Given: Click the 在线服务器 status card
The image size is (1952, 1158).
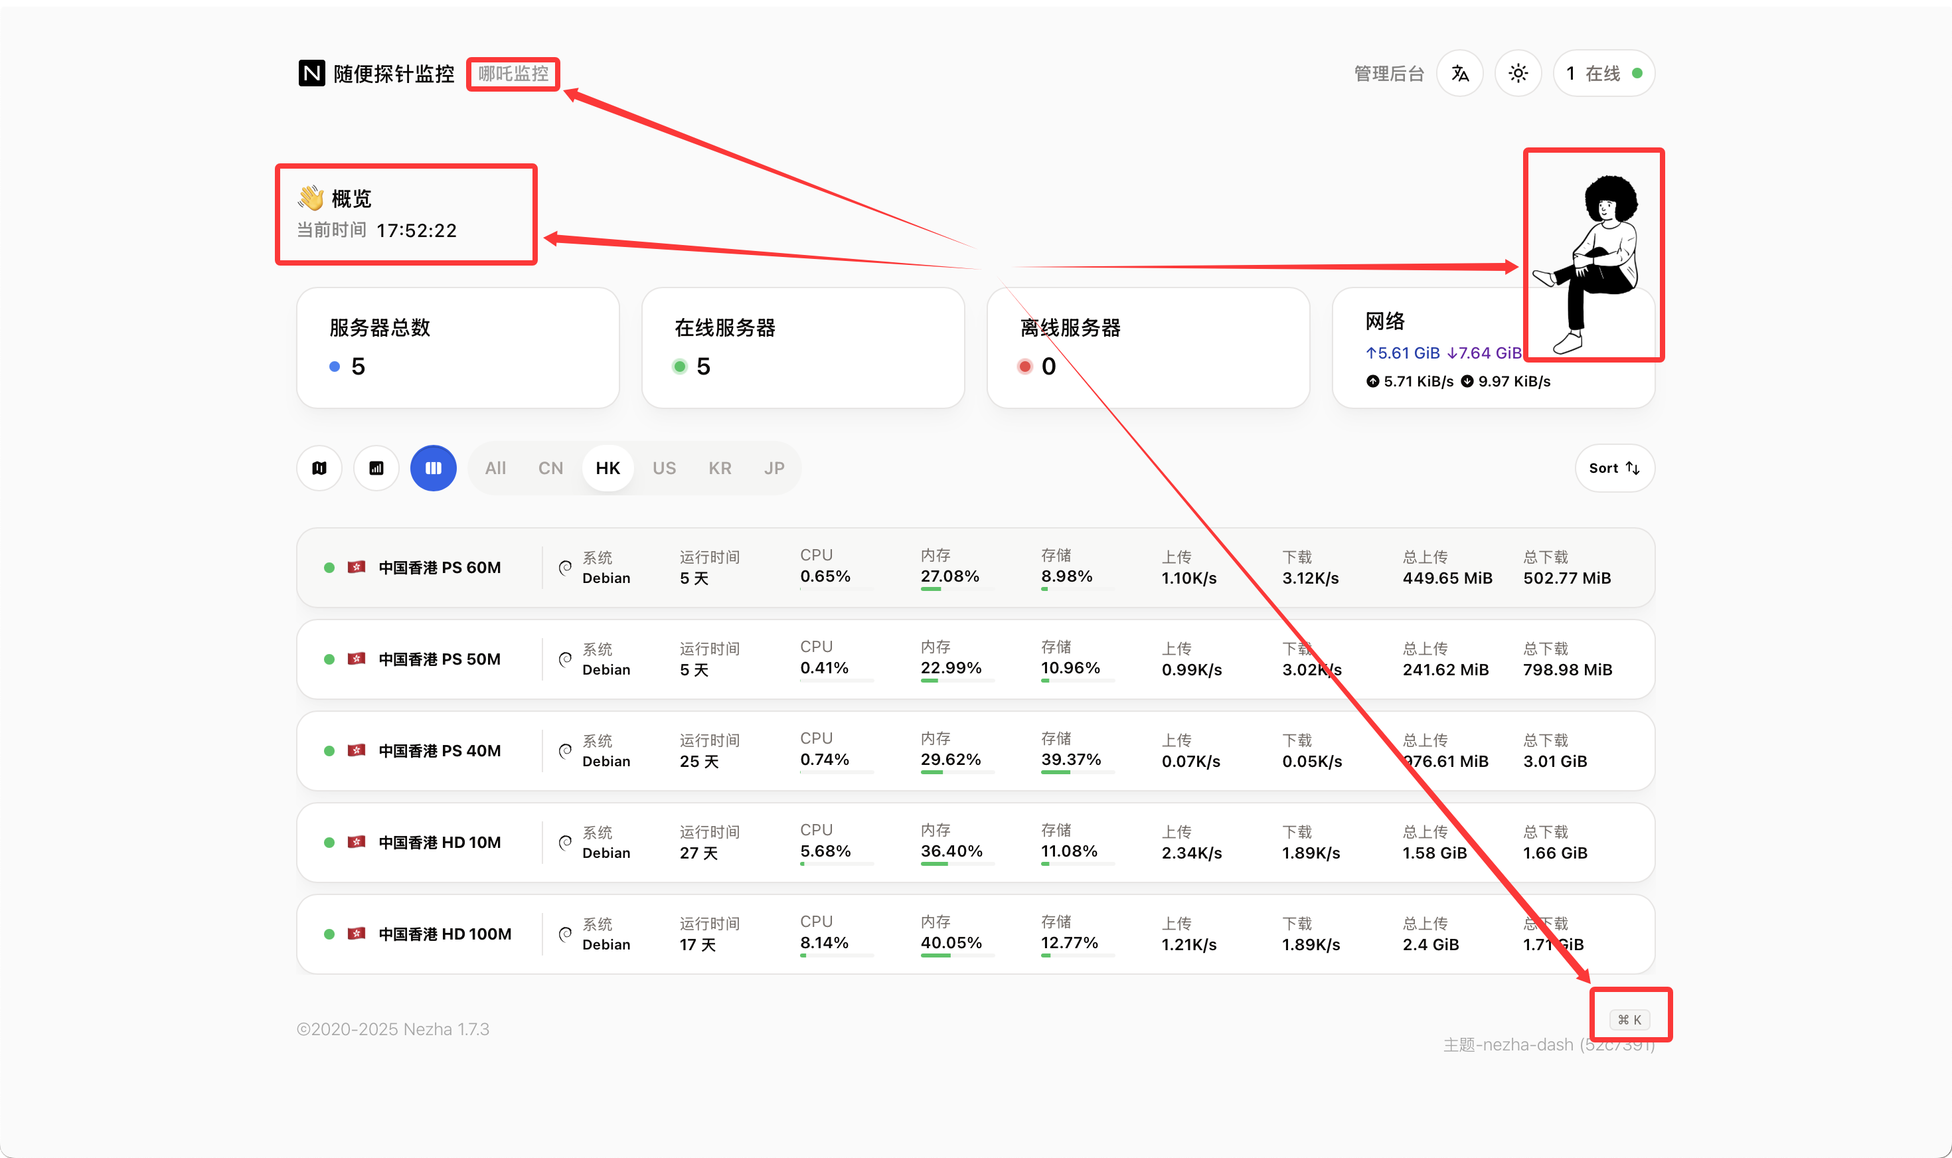Looking at the screenshot, I should point(802,347).
